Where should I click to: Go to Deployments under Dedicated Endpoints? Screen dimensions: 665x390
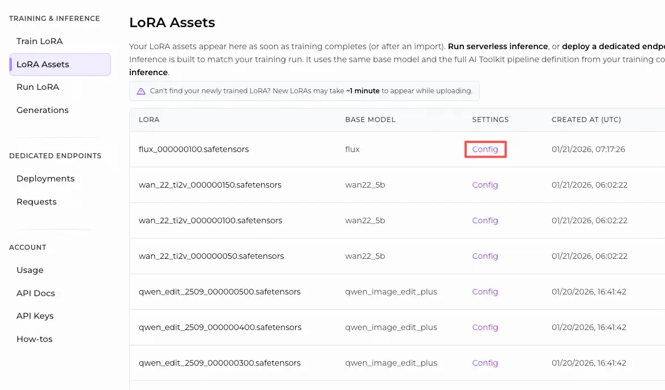[x=45, y=178]
